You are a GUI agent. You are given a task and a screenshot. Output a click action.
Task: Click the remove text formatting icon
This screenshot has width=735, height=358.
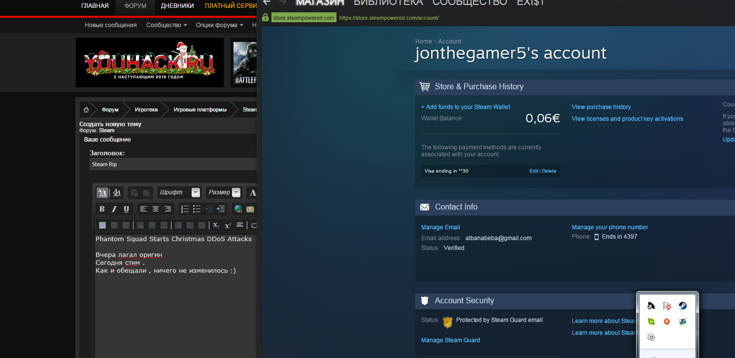tap(117, 193)
